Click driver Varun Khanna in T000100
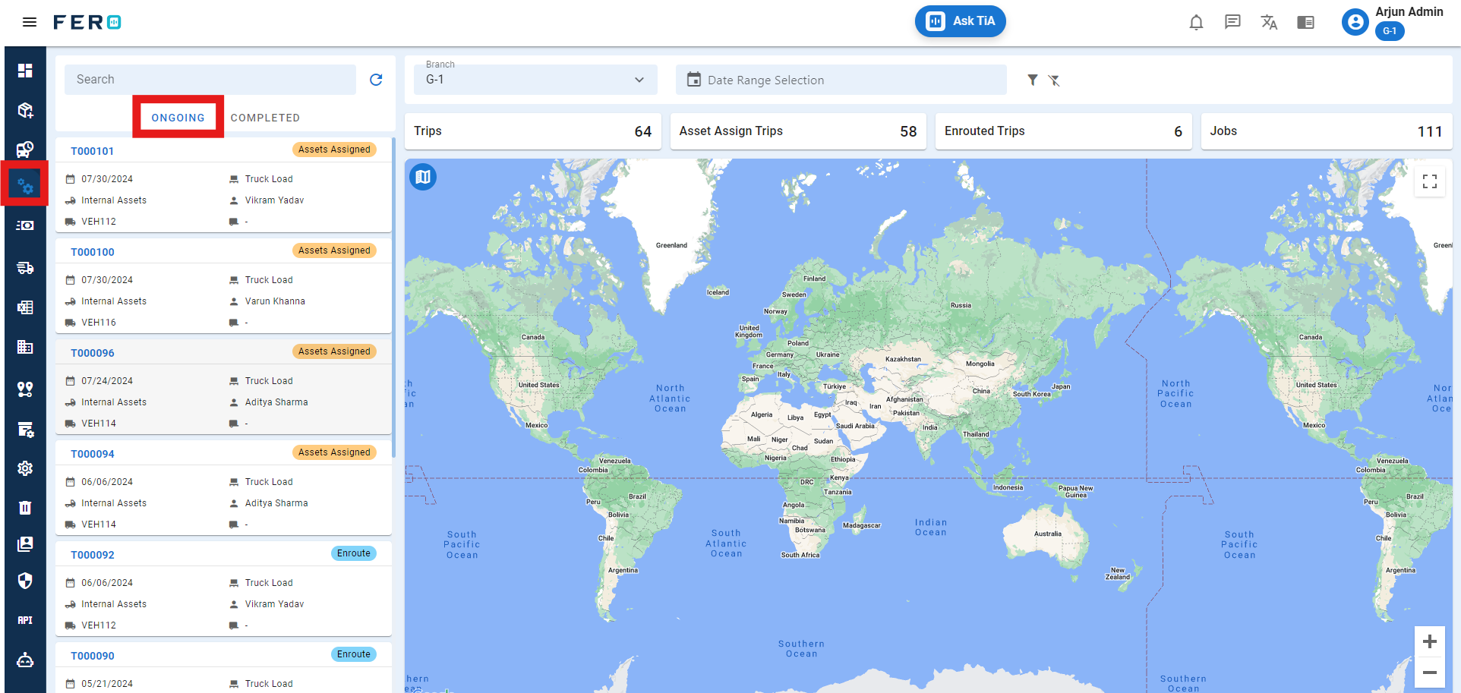Screen dimensions: 1461x693 click(275, 301)
